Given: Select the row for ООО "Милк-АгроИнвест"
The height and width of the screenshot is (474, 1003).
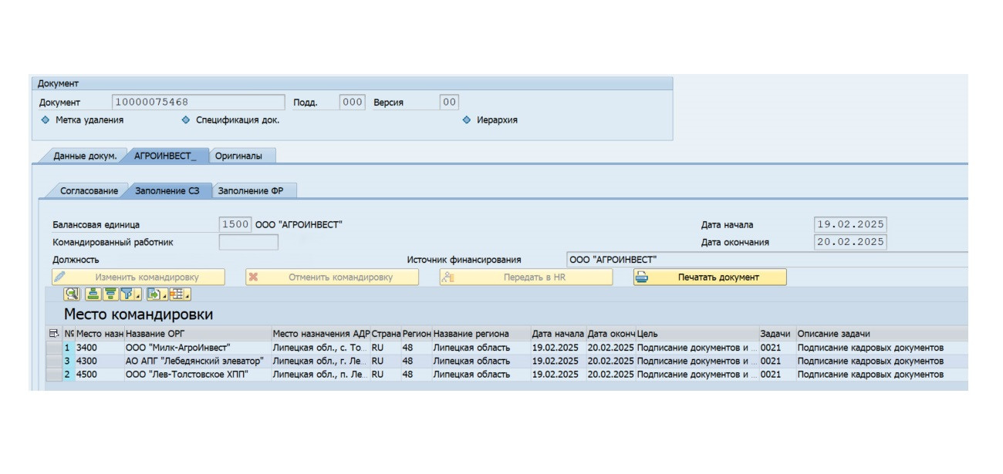Looking at the screenshot, I should [53, 348].
